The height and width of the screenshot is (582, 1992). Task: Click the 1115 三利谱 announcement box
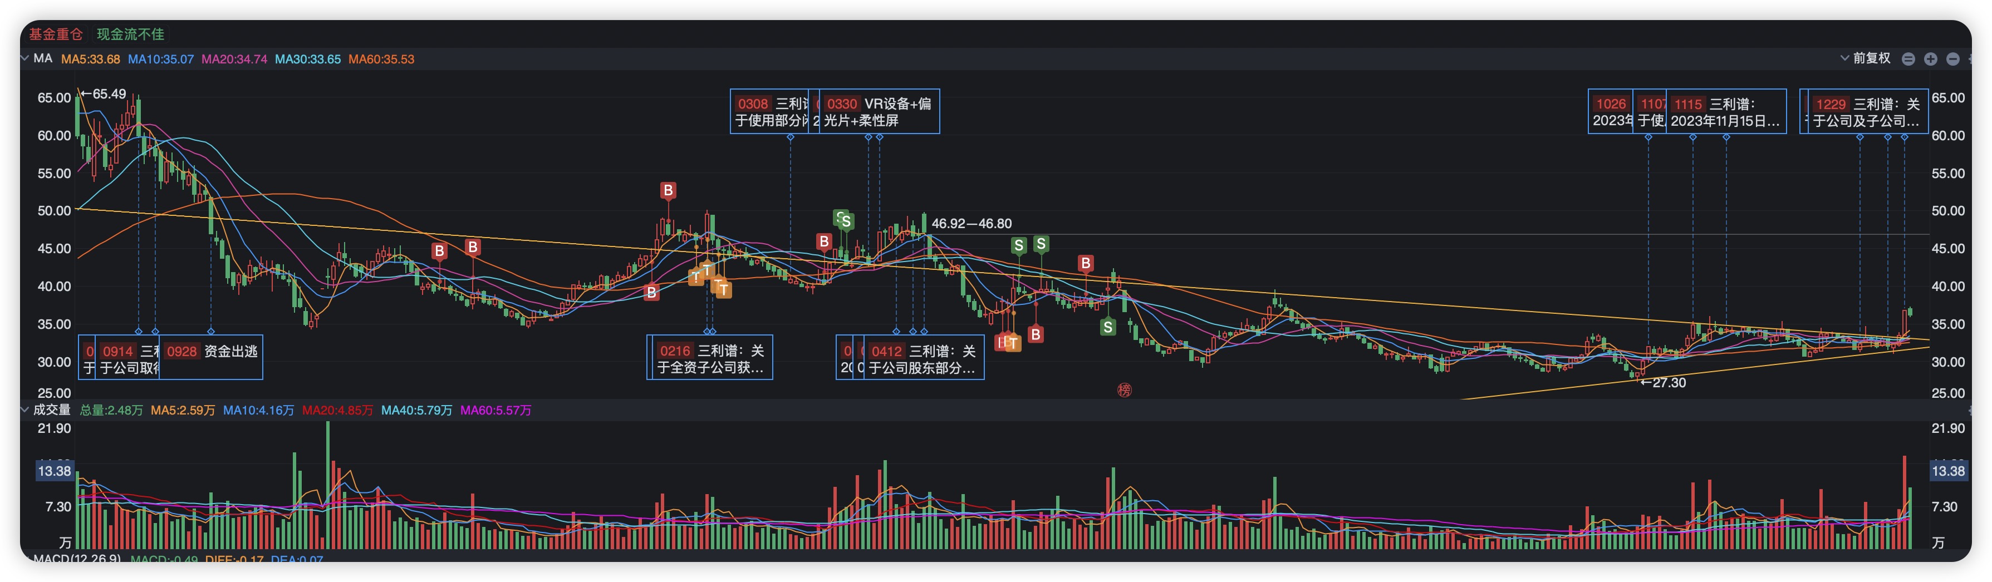pos(1726,111)
